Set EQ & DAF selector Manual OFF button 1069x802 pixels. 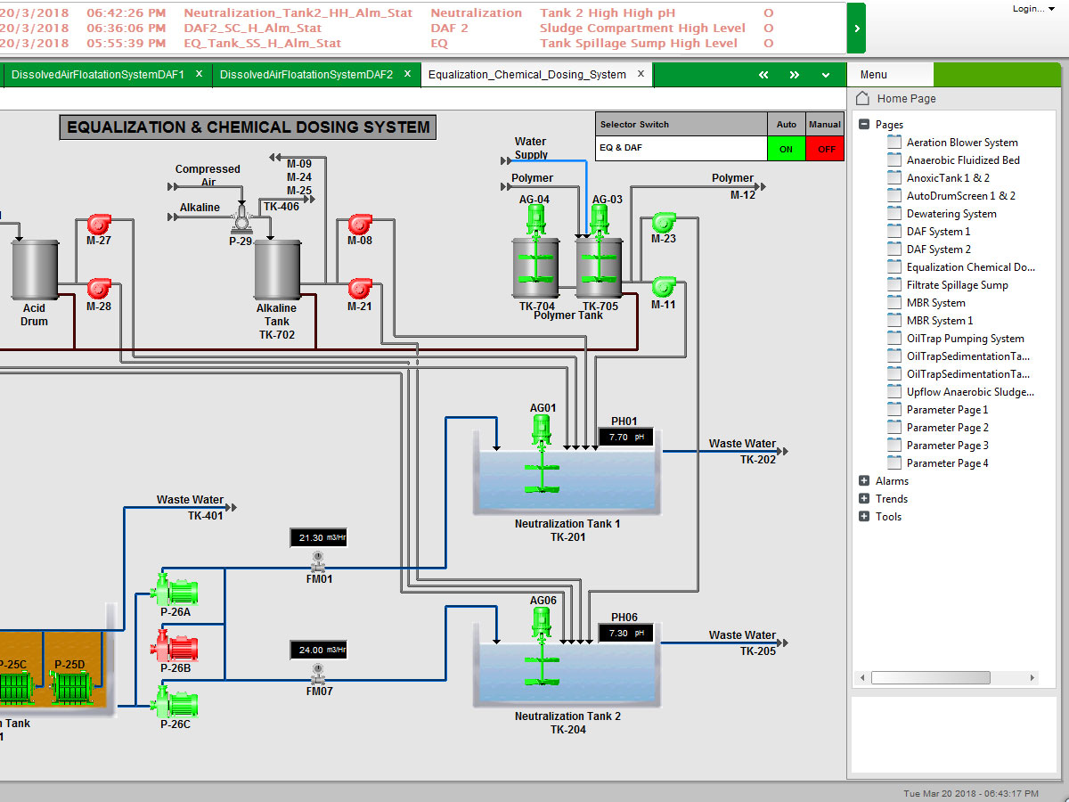(x=825, y=149)
